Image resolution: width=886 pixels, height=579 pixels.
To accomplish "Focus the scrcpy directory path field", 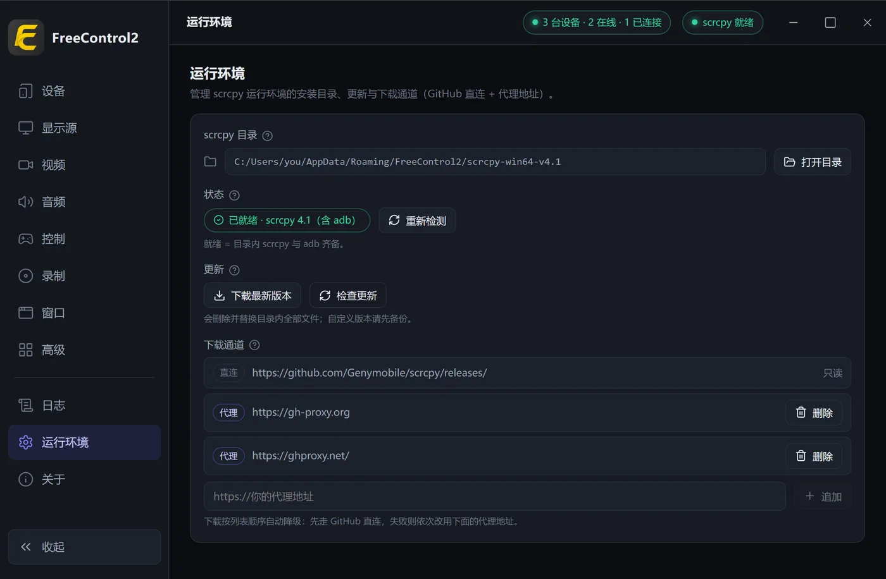I will point(495,162).
